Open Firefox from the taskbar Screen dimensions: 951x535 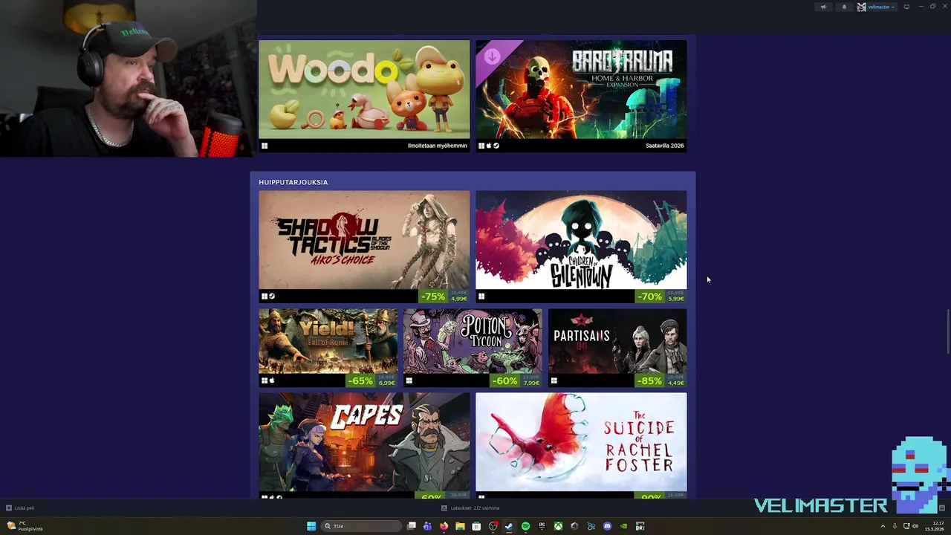[x=444, y=526]
